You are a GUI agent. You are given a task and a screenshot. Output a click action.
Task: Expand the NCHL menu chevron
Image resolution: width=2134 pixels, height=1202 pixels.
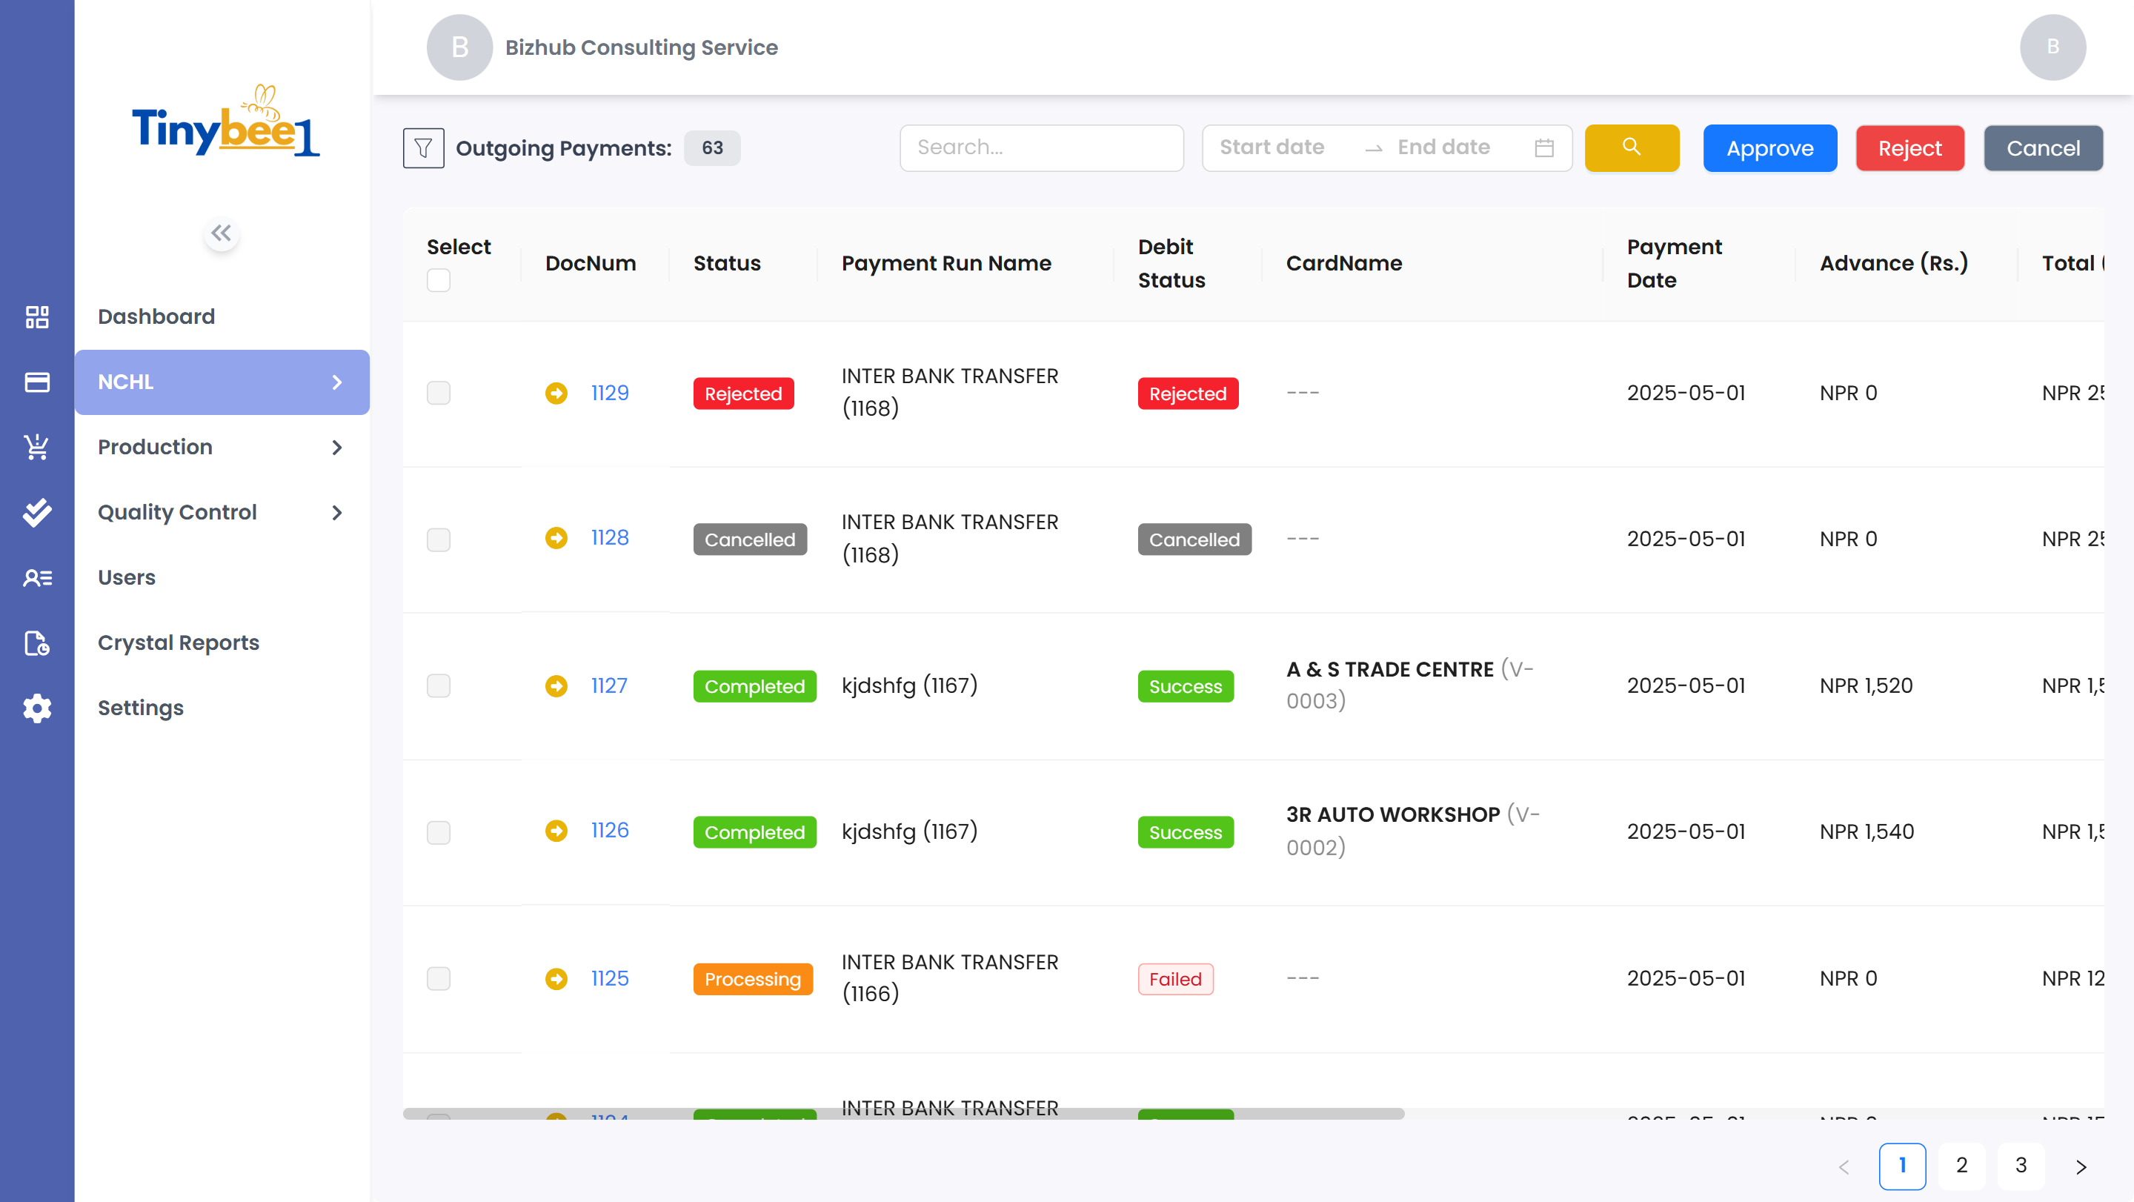point(336,382)
